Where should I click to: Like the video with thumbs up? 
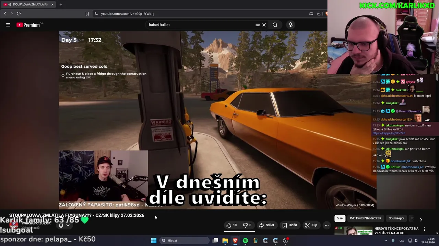(x=232, y=225)
